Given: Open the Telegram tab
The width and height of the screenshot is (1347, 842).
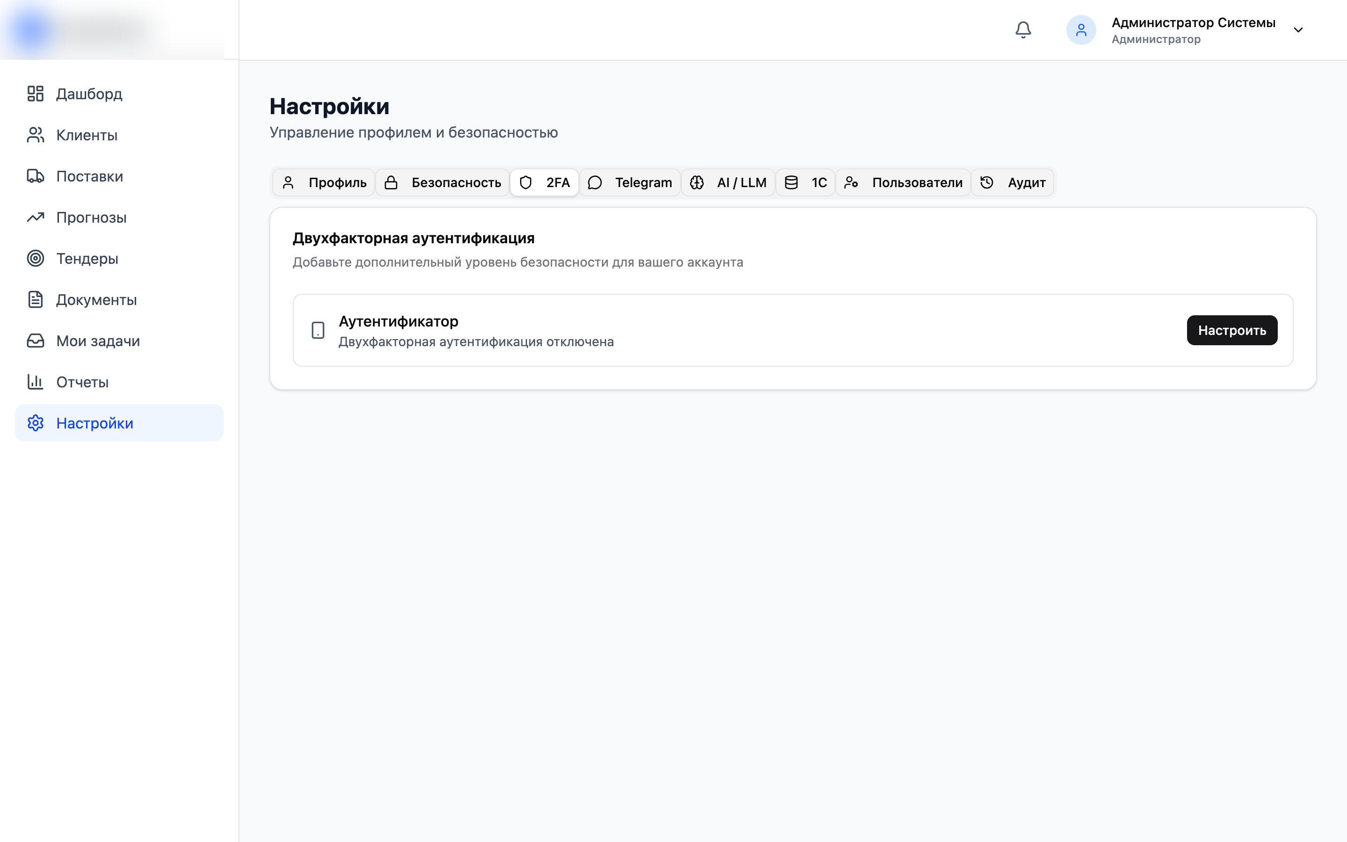Looking at the screenshot, I should pyautogui.click(x=630, y=182).
